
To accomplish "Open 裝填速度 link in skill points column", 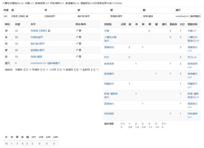I will tap(109, 64).
